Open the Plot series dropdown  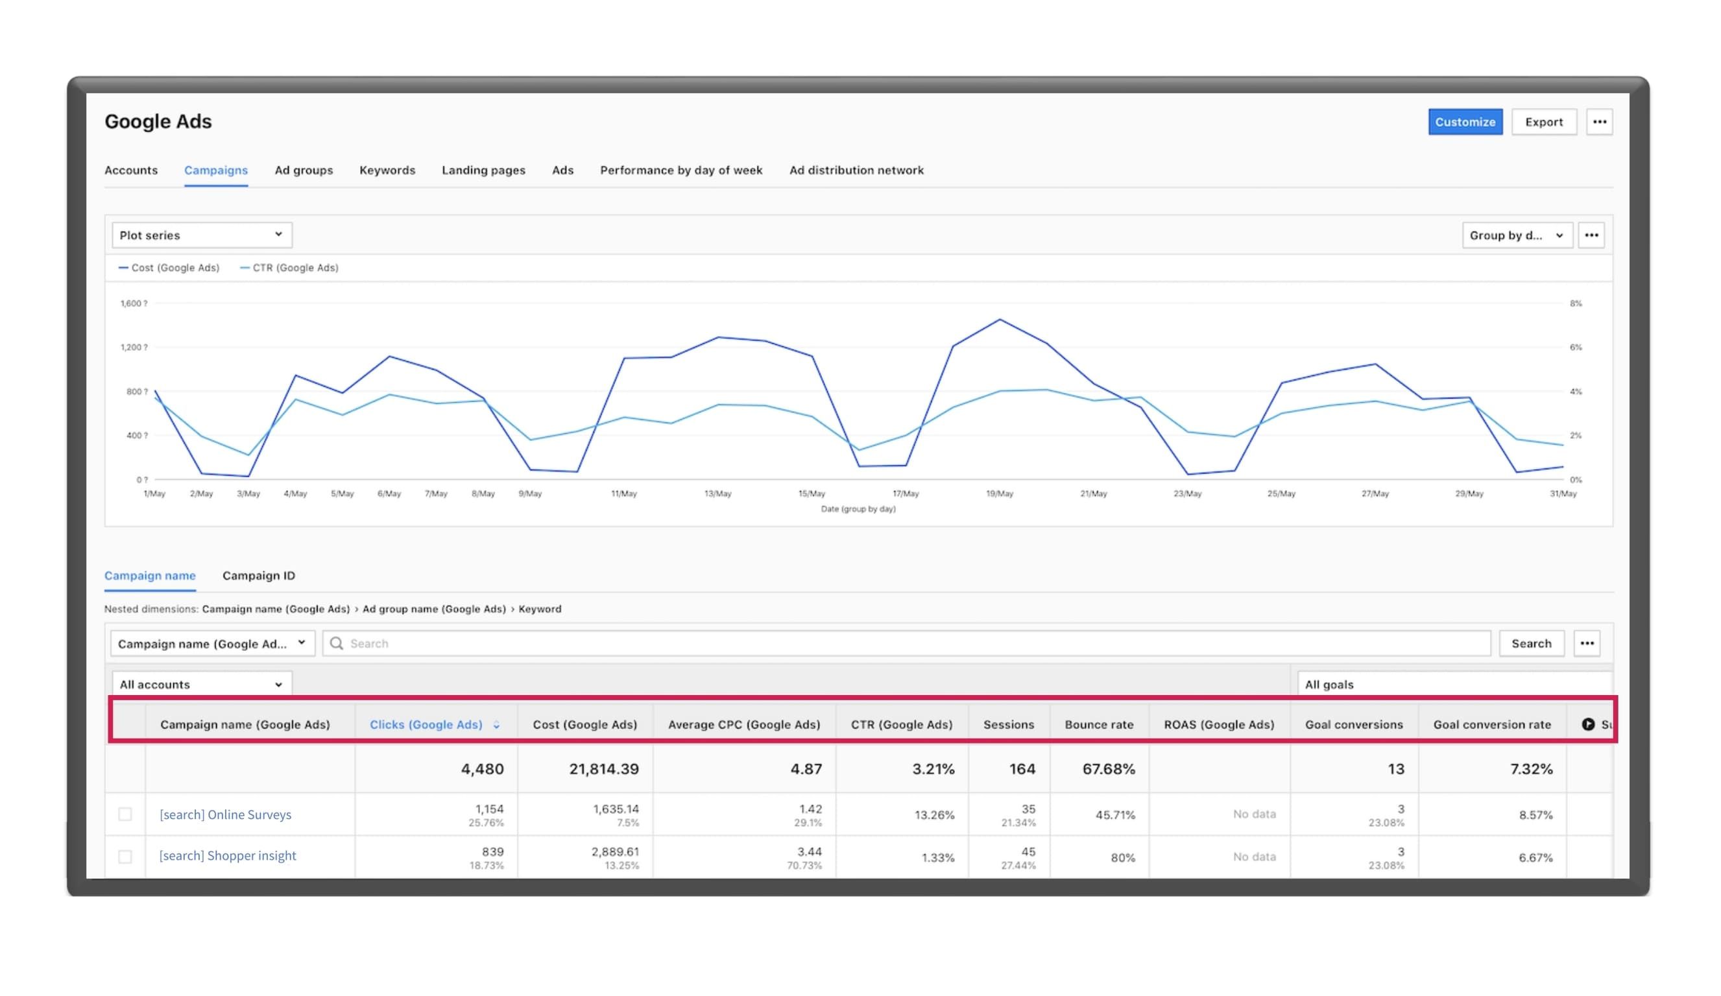point(202,234)
